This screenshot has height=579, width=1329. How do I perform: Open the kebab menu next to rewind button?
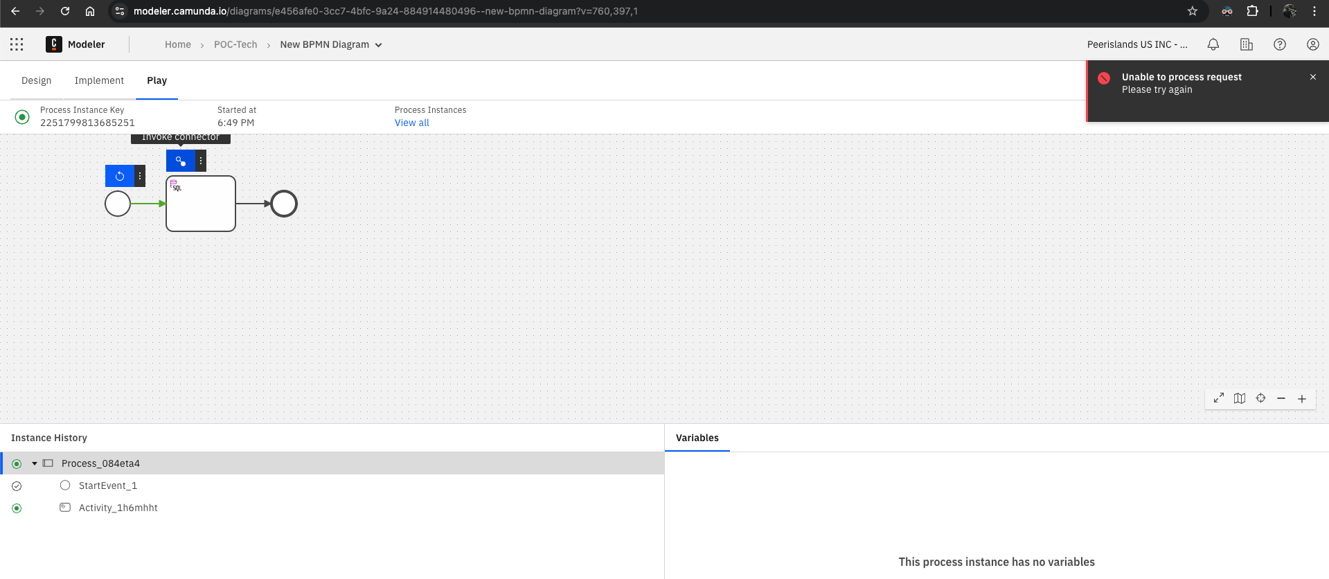pos(140,176)
